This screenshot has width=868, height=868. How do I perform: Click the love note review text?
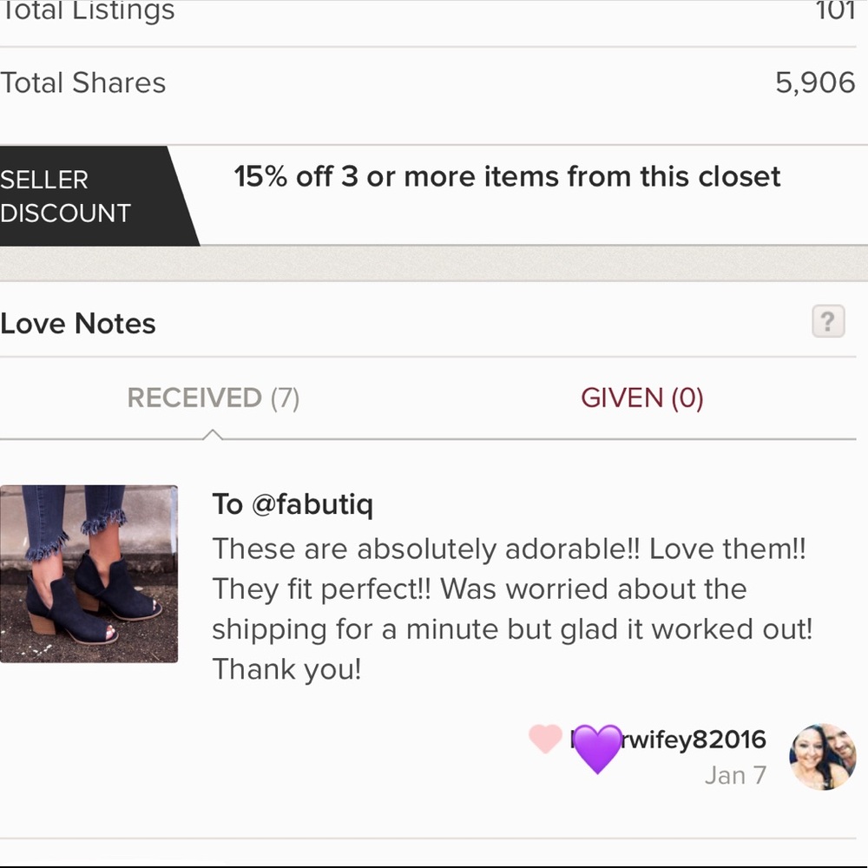pyautogui.click(x=510, y=608)
